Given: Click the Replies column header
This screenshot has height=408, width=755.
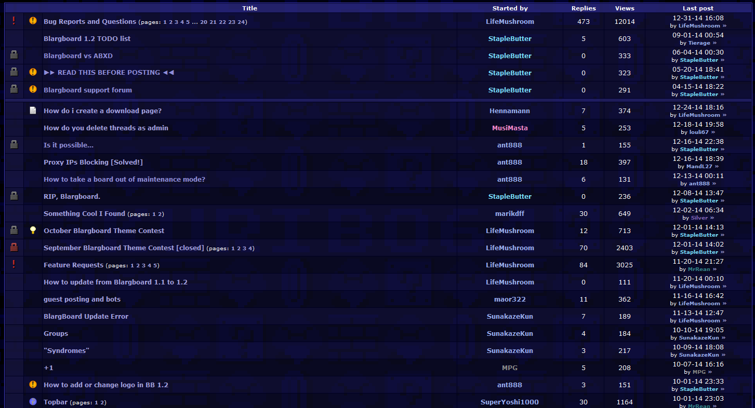Looking at the screenshot, I should pyautogui.click(x=584, y=8).
